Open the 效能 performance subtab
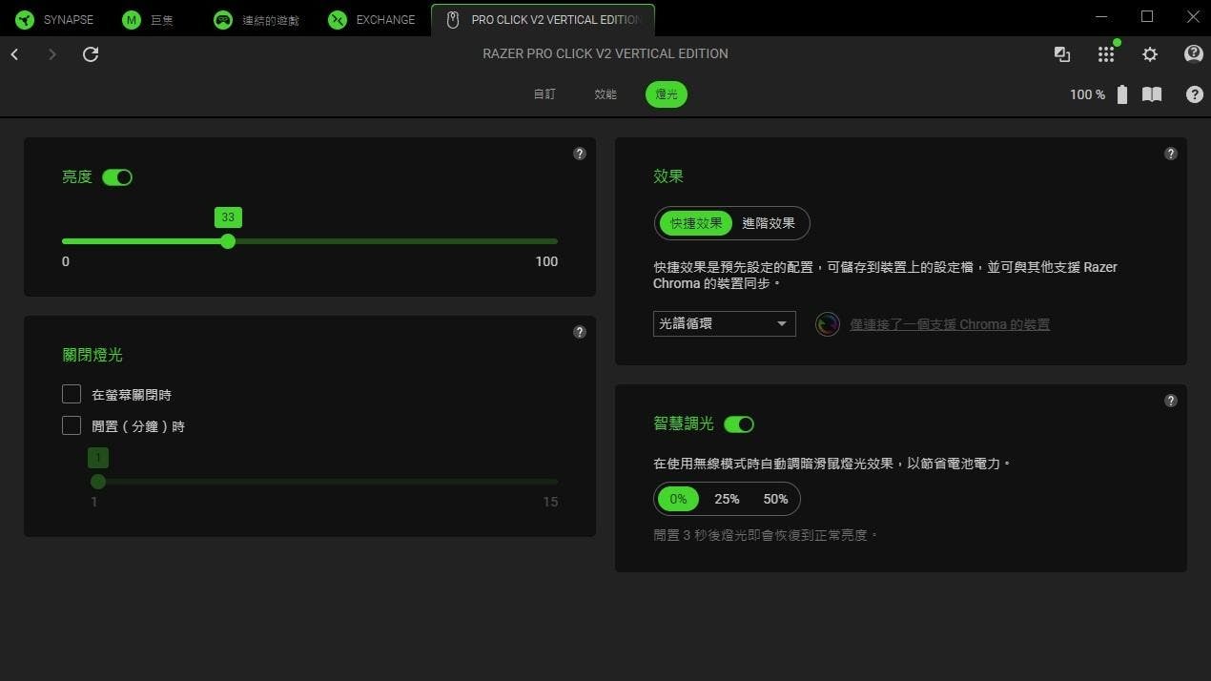 [x=605, y=94]
